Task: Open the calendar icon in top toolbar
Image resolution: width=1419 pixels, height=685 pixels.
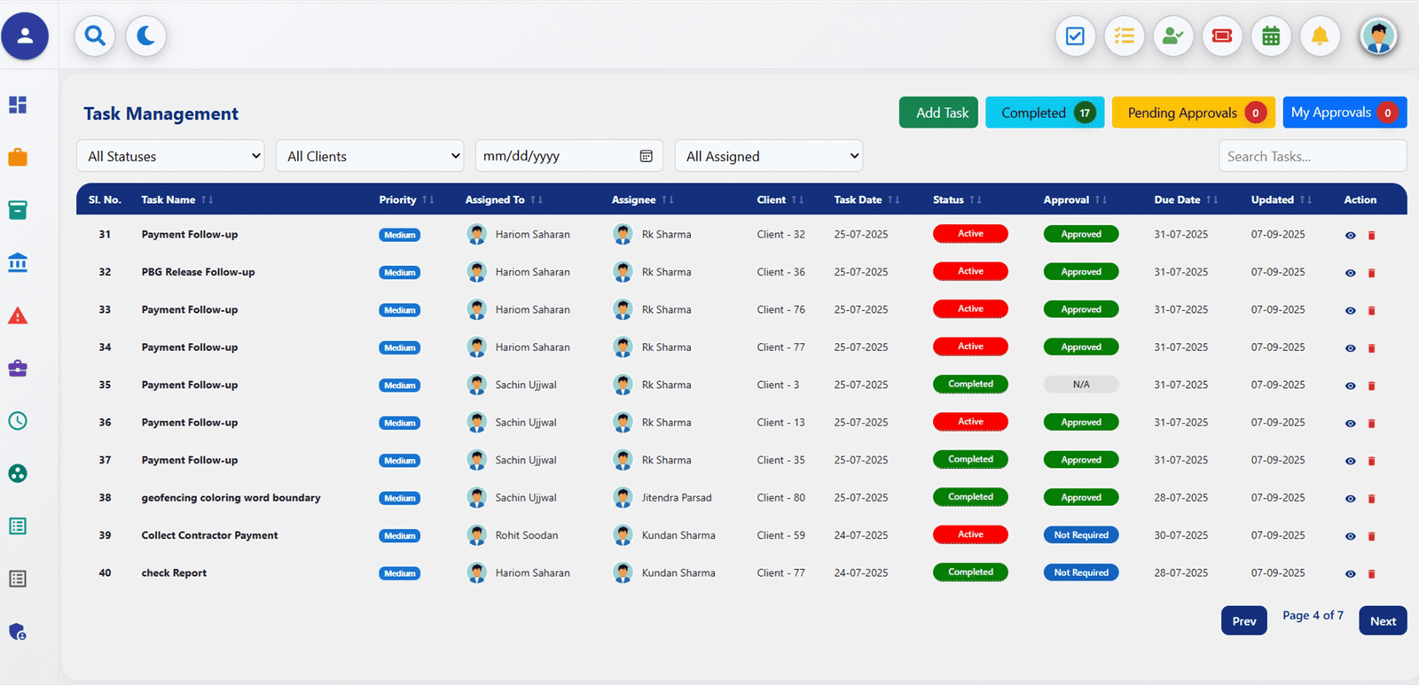Action: [x=1271, y=36]
